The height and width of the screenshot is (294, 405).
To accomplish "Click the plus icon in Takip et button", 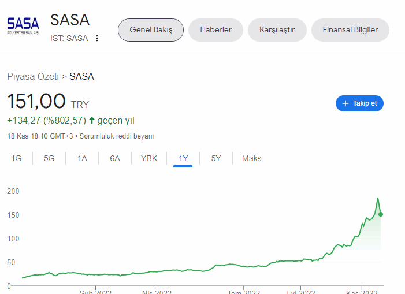I will pos(345,103).
